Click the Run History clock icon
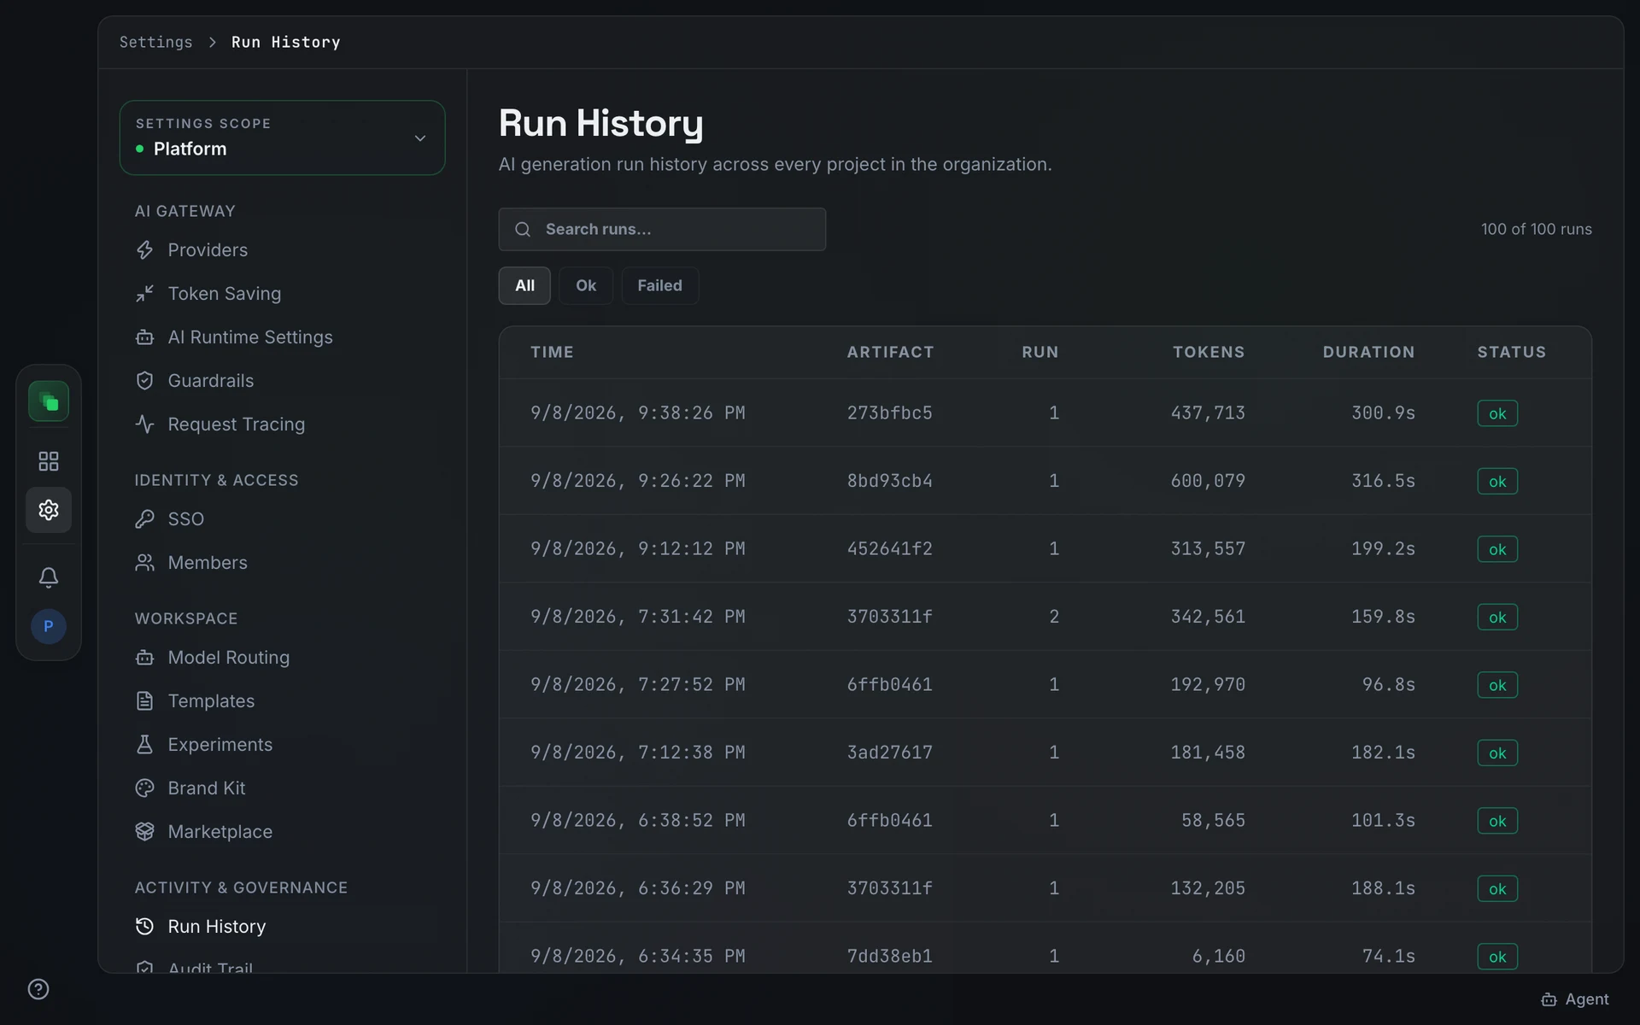This screenshot has width=1640, height=1025. [x=145, y=927]
